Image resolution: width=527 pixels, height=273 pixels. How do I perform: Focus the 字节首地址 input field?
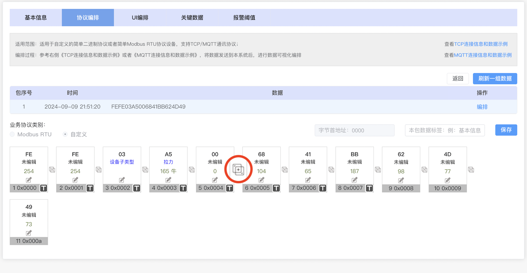[354, 130]
